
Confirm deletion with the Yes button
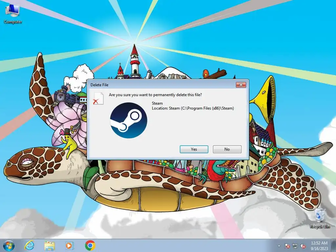[194, 149]
